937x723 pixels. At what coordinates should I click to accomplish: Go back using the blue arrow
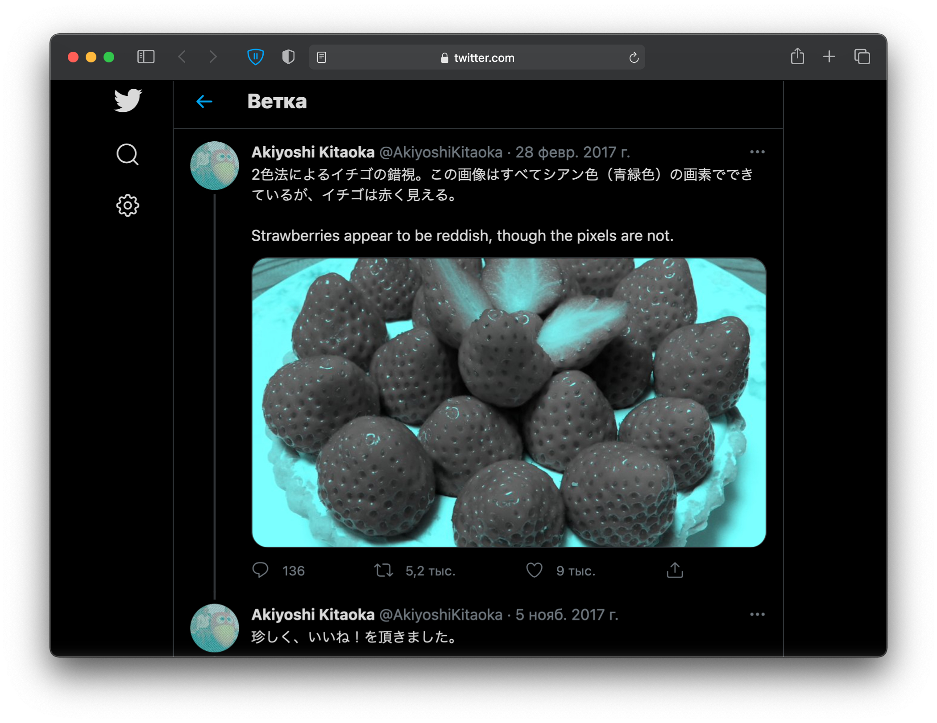click(x=204, y=102)
